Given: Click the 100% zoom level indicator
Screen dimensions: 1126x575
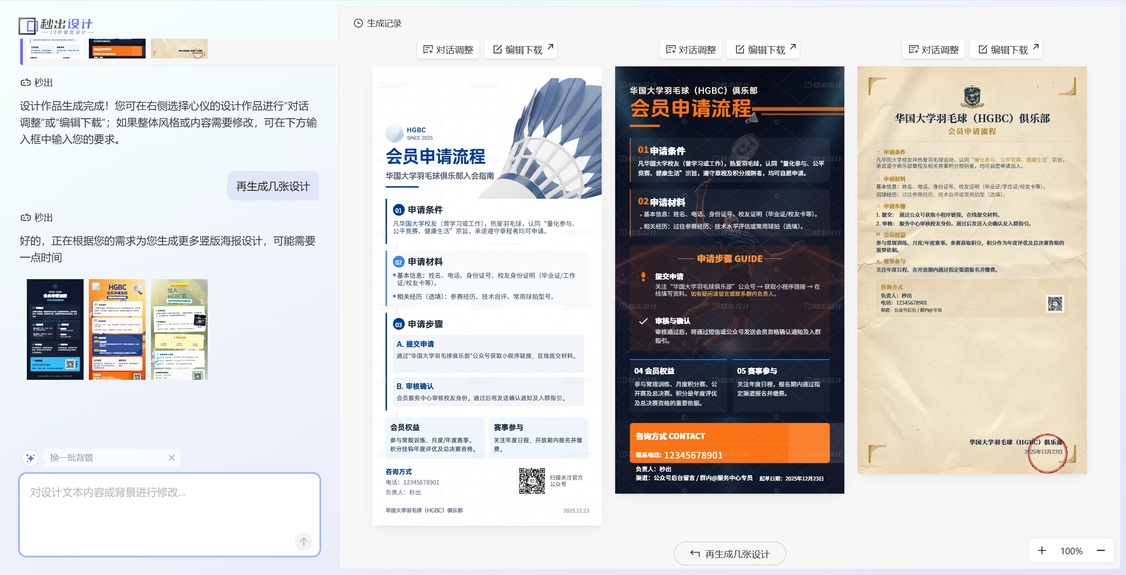Looking at the screenshot, I should (1071, 551).
